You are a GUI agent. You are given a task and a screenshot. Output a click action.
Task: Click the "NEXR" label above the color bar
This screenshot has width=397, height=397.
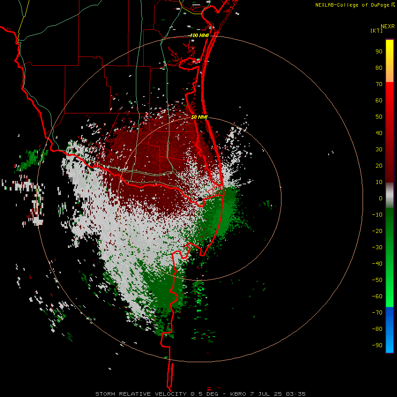(x=388, y=26)
